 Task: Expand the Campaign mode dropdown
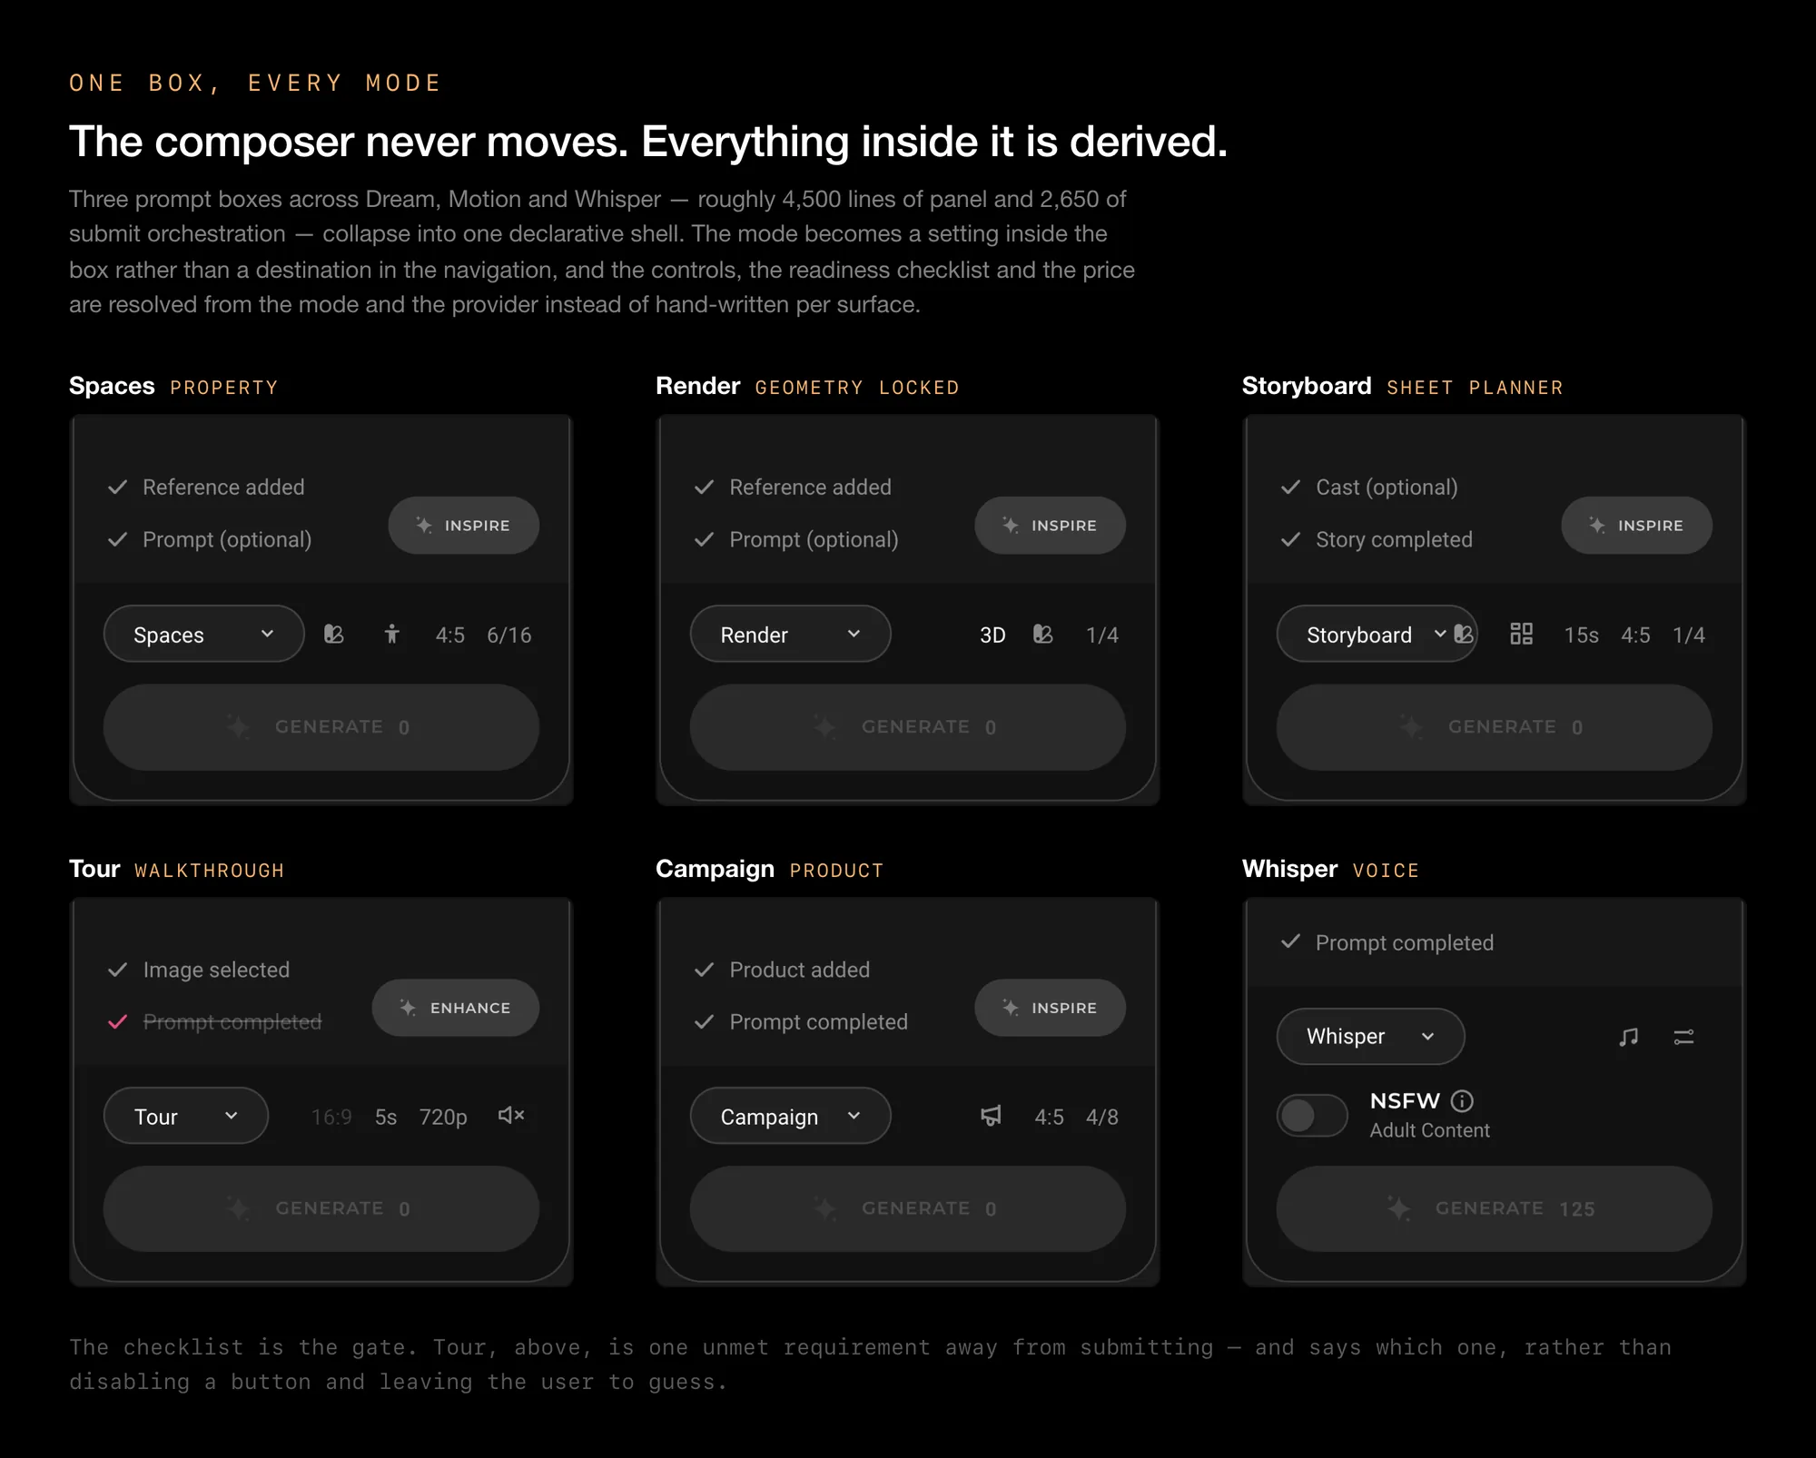[790, 1116]
